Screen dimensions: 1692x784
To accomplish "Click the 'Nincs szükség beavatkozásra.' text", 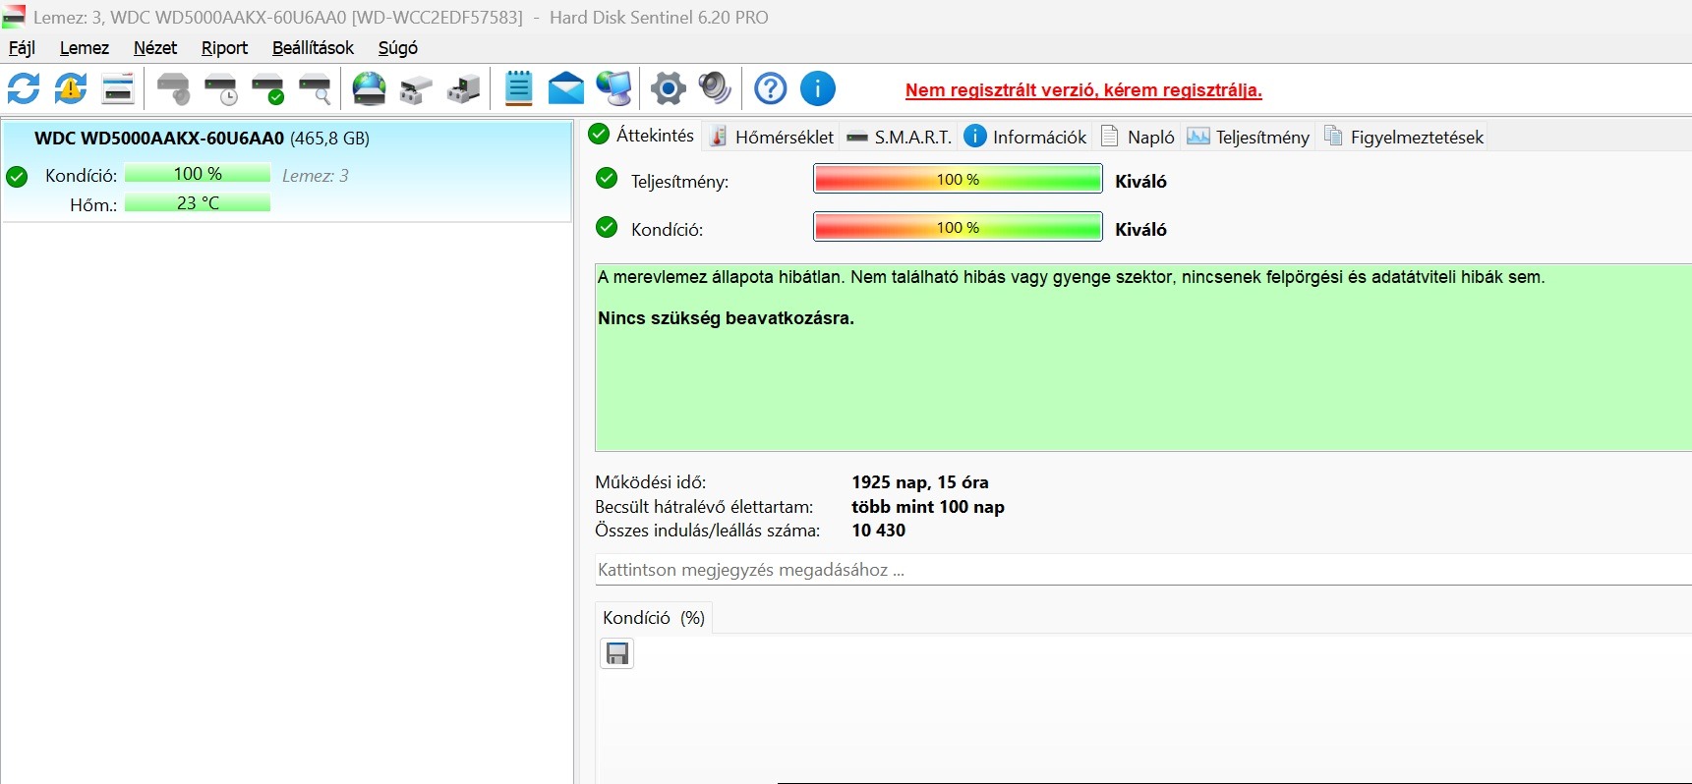I will (x=726, y=318).
